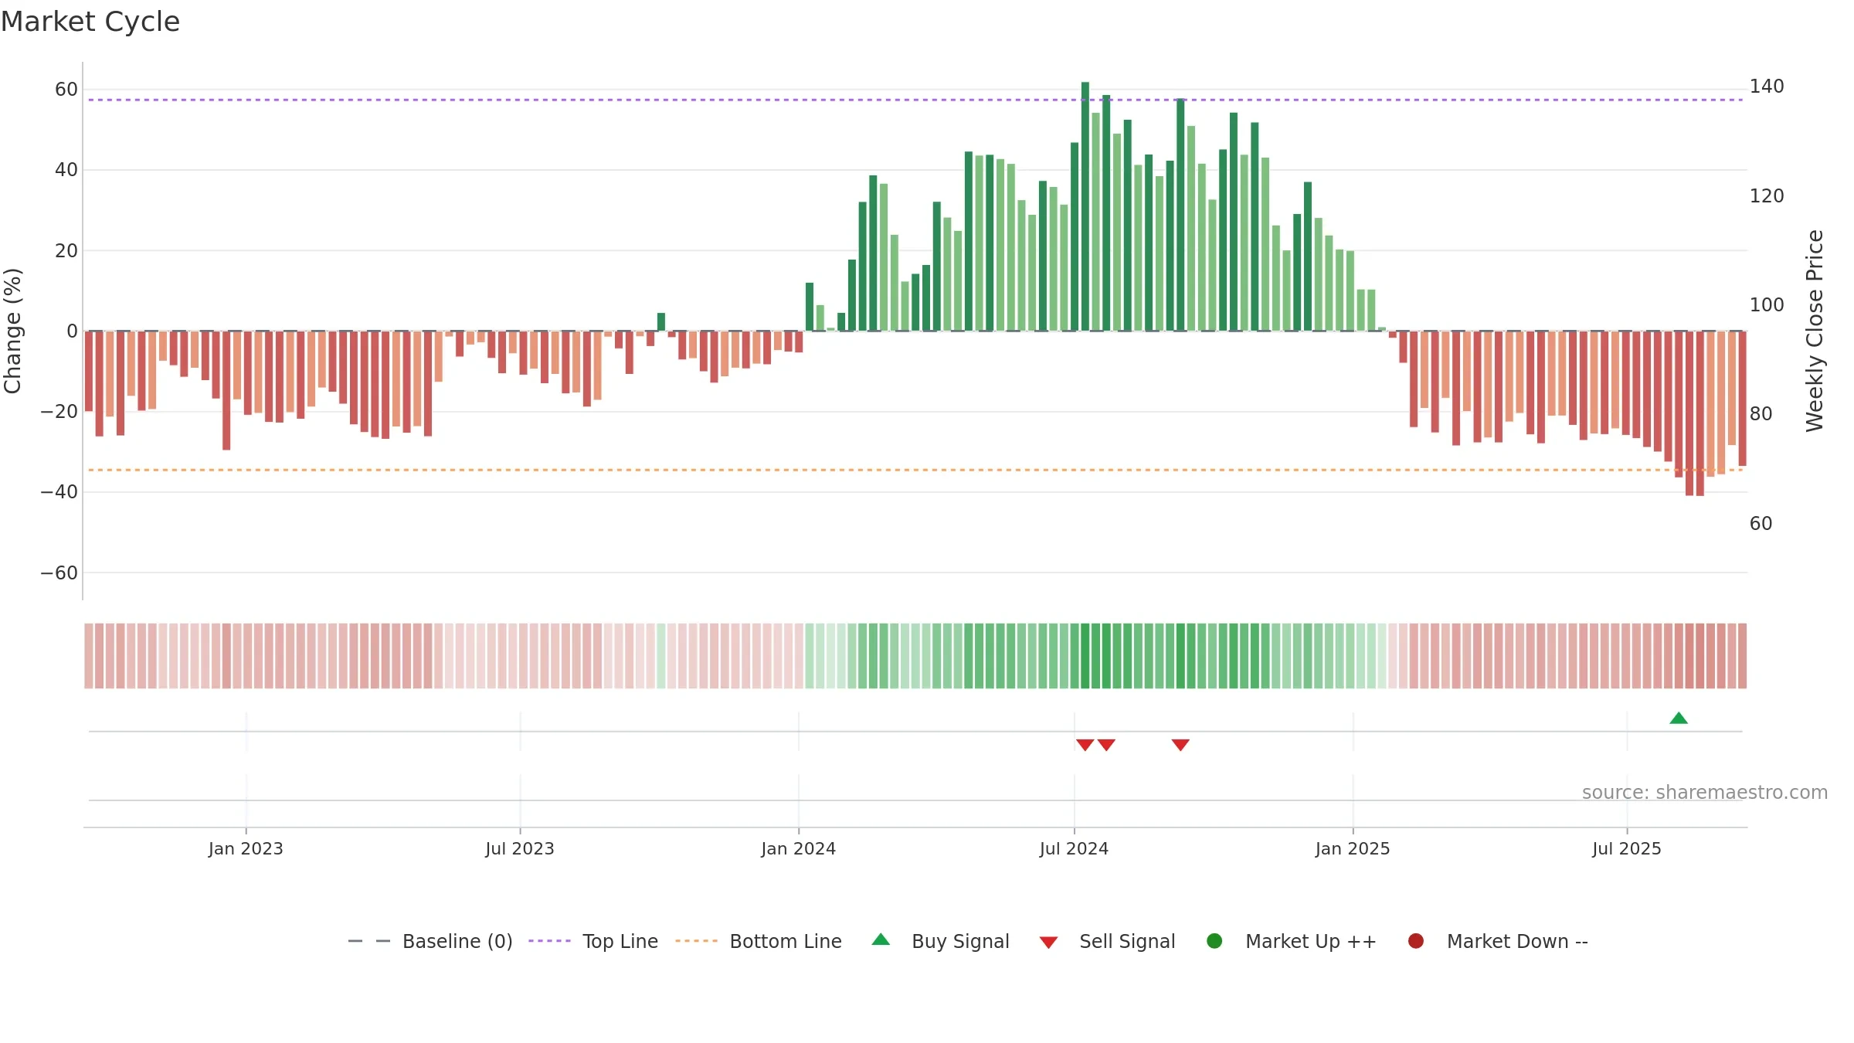Click the gray dashed Baseline legend swatch
Screen dimensions: 1854x1043
(x=368, y=941)
